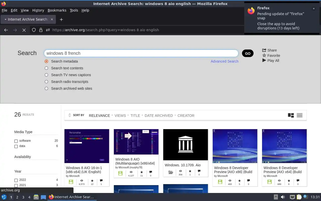The height and width of the screenshot is (201, 321).
Task: Click the search box containing windows 8 french
Action: pos(141,53)
